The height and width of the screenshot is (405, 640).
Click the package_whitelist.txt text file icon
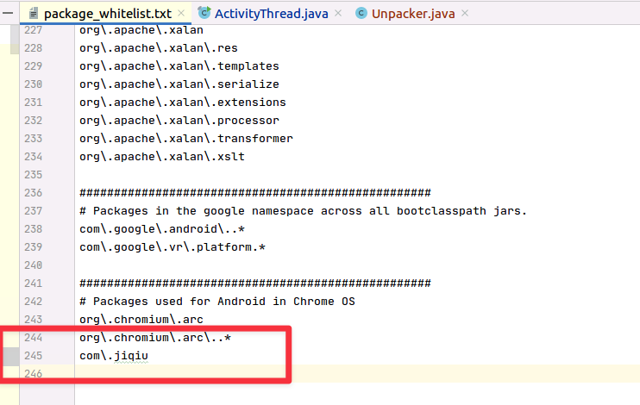pyautogui.click(x=32, y=13)
